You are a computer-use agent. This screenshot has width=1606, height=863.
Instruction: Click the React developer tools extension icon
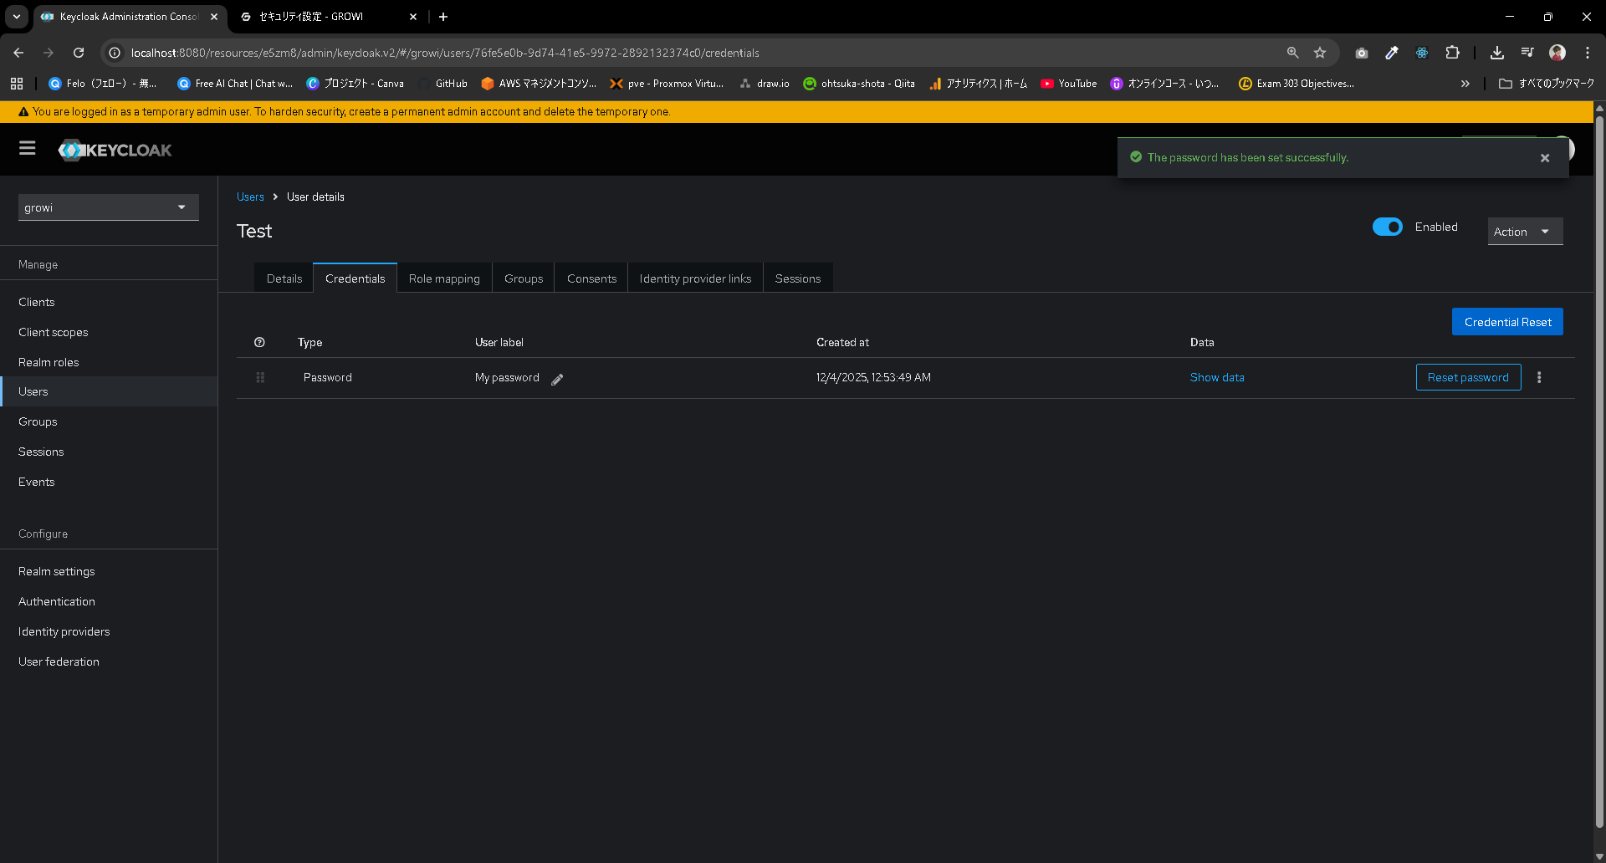click(1422, 53)
